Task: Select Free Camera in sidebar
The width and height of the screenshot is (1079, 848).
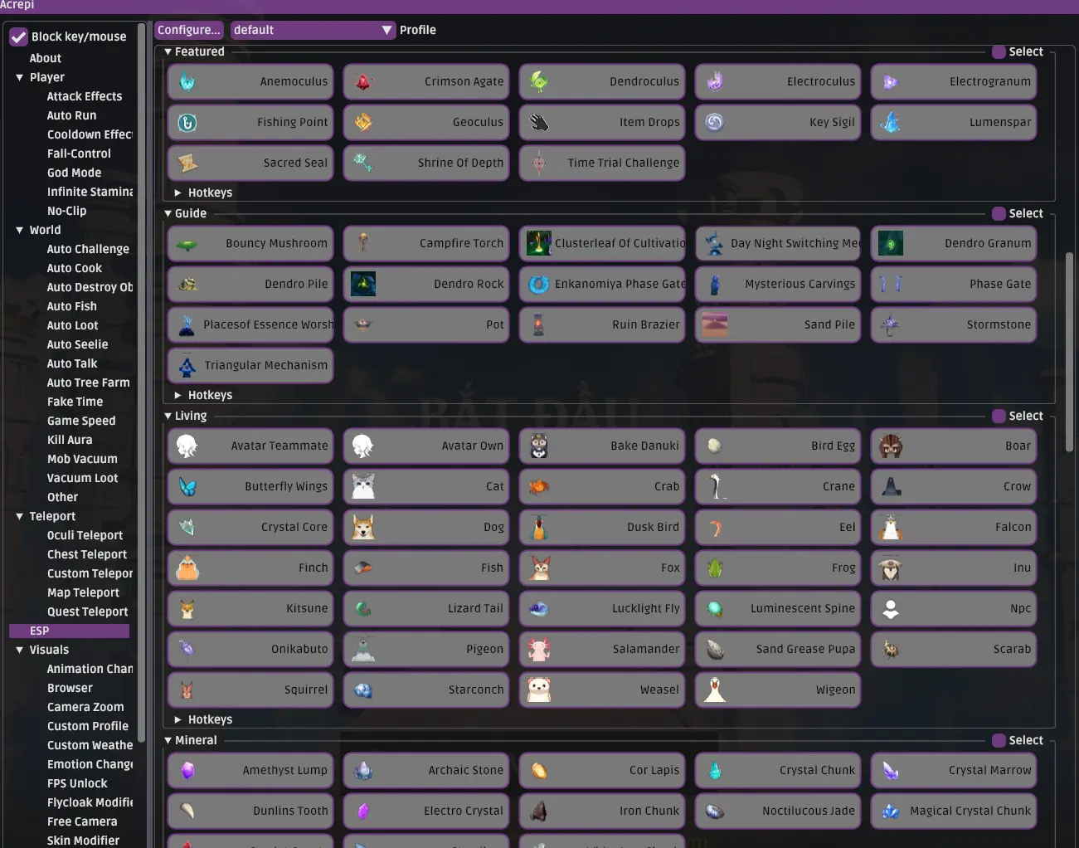Action: 82,821
